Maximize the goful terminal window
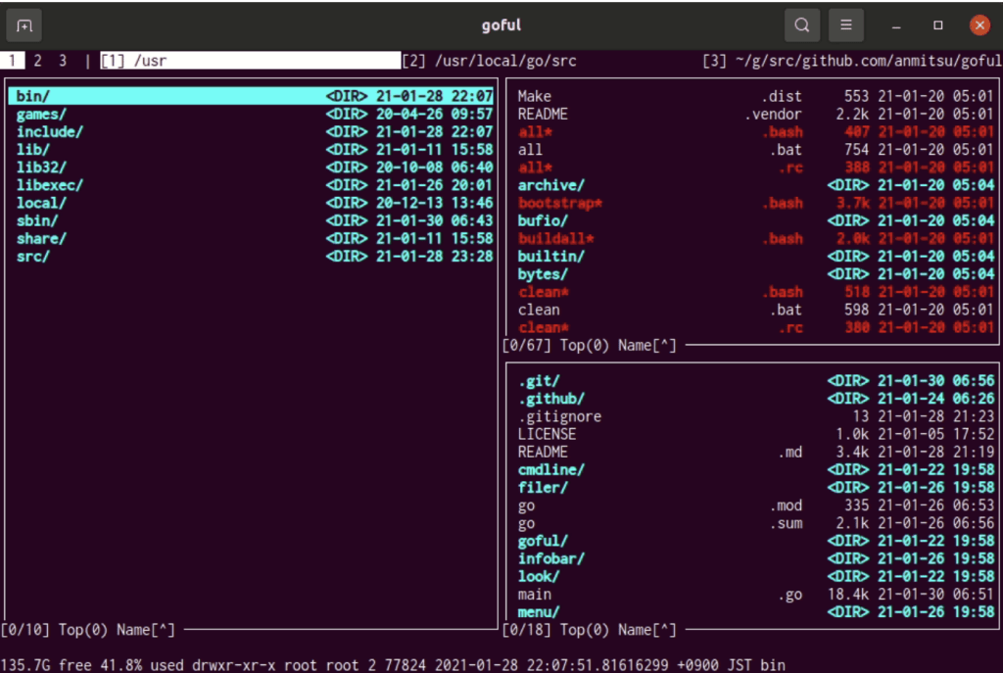Image resolution: width=1003 pixels, height=673 pixels. click(937, 25)
